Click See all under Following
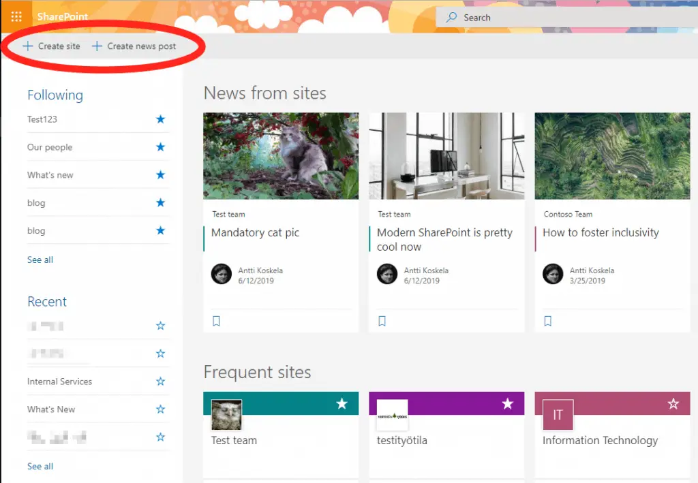The width and height of the screenshot is (698, 483). (40, 260)
